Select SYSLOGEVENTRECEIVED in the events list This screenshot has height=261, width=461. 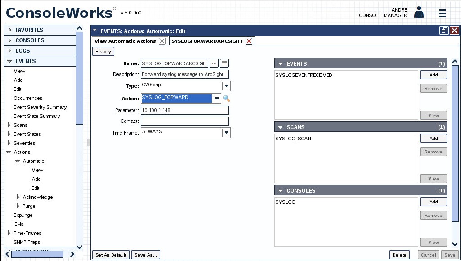coord(304,75)
